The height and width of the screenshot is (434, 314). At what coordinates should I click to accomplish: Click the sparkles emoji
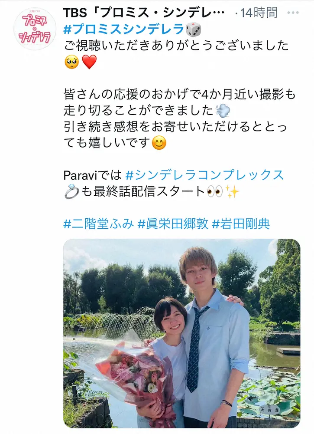tap(232, 191)
